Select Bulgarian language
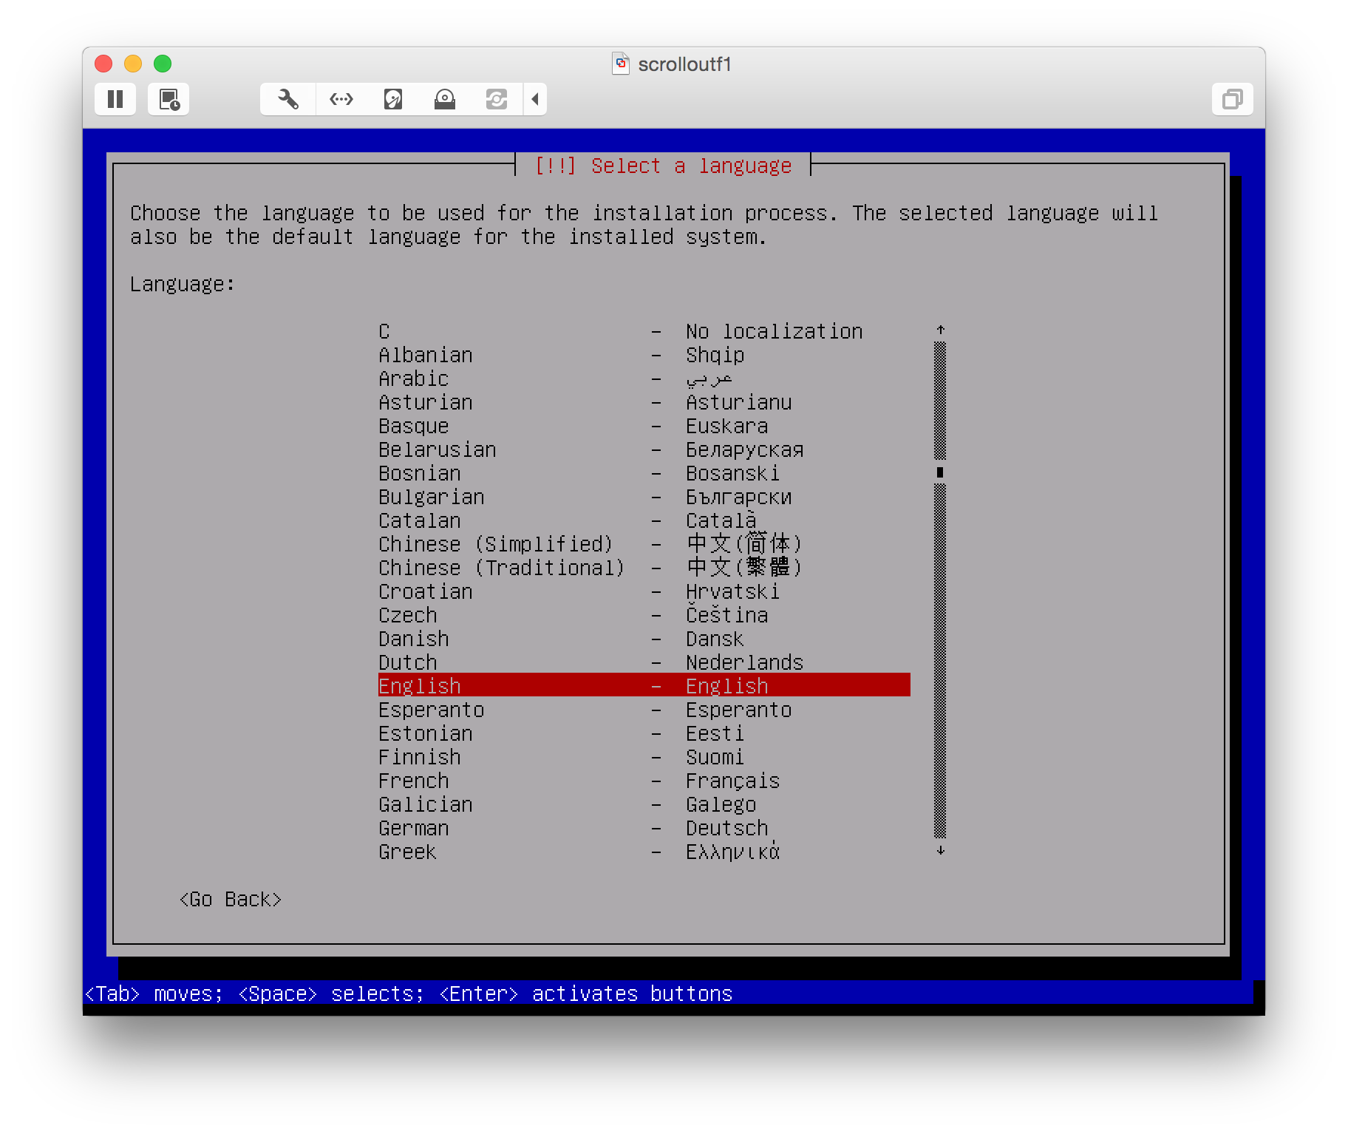The height and width of the screenshot is (1134, 1348). click(x=644, y=497)
